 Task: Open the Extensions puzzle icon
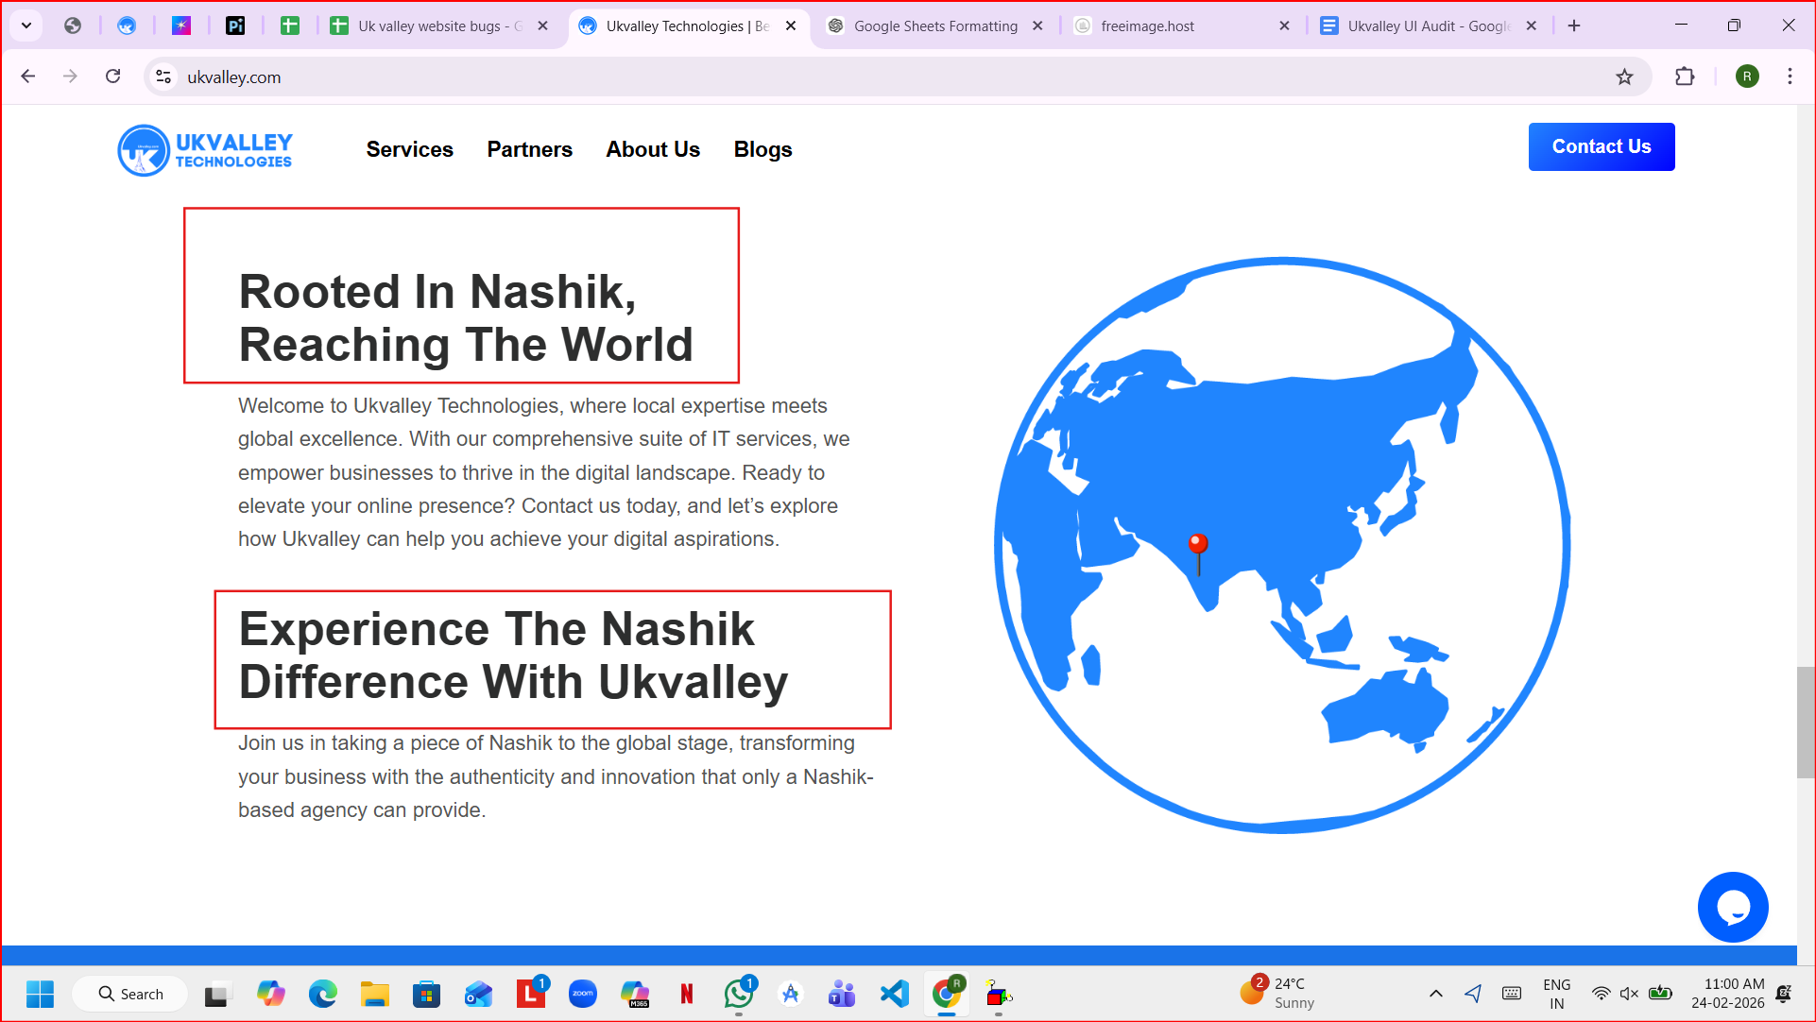(x=1684, y=77)
